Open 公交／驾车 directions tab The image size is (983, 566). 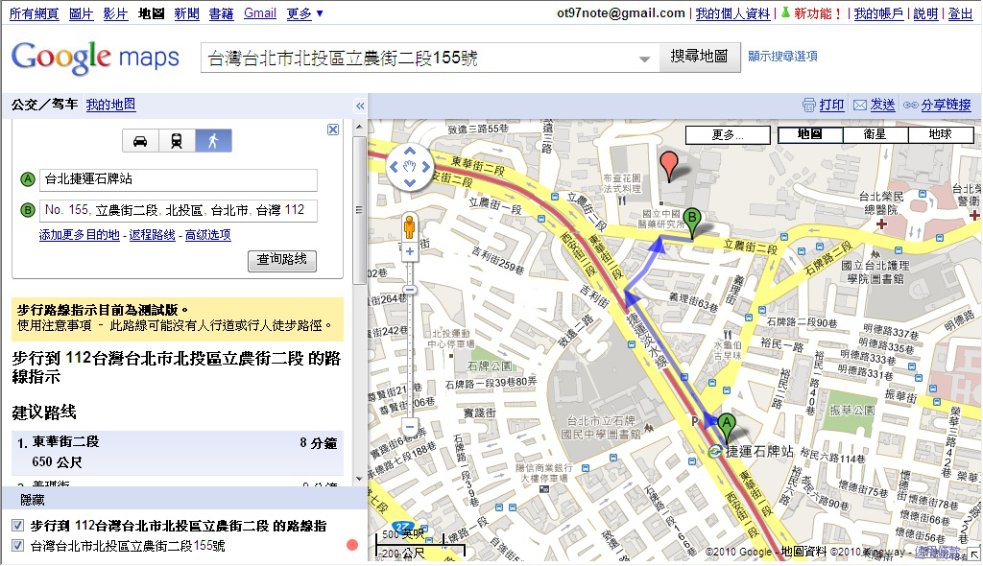(44, 105)
